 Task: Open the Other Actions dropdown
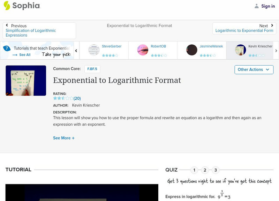click(x=254, y=69)
